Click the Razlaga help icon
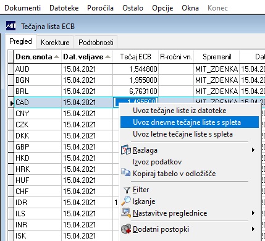 pos(126,150)
